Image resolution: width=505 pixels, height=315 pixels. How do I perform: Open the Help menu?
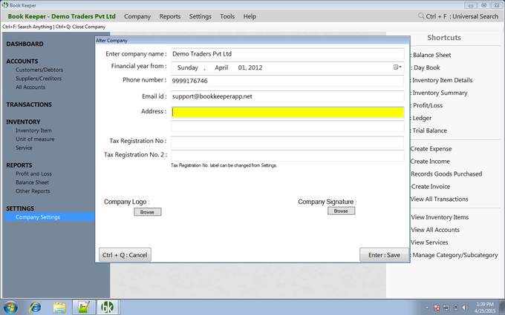(250, 16)
